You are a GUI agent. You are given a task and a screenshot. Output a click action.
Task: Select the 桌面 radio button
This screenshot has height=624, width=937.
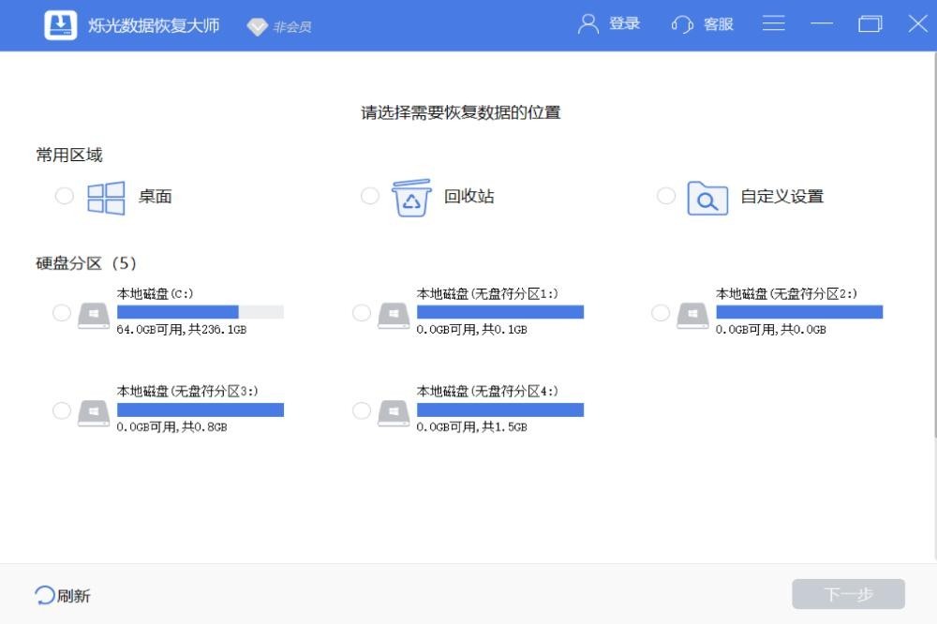point(64,196)
